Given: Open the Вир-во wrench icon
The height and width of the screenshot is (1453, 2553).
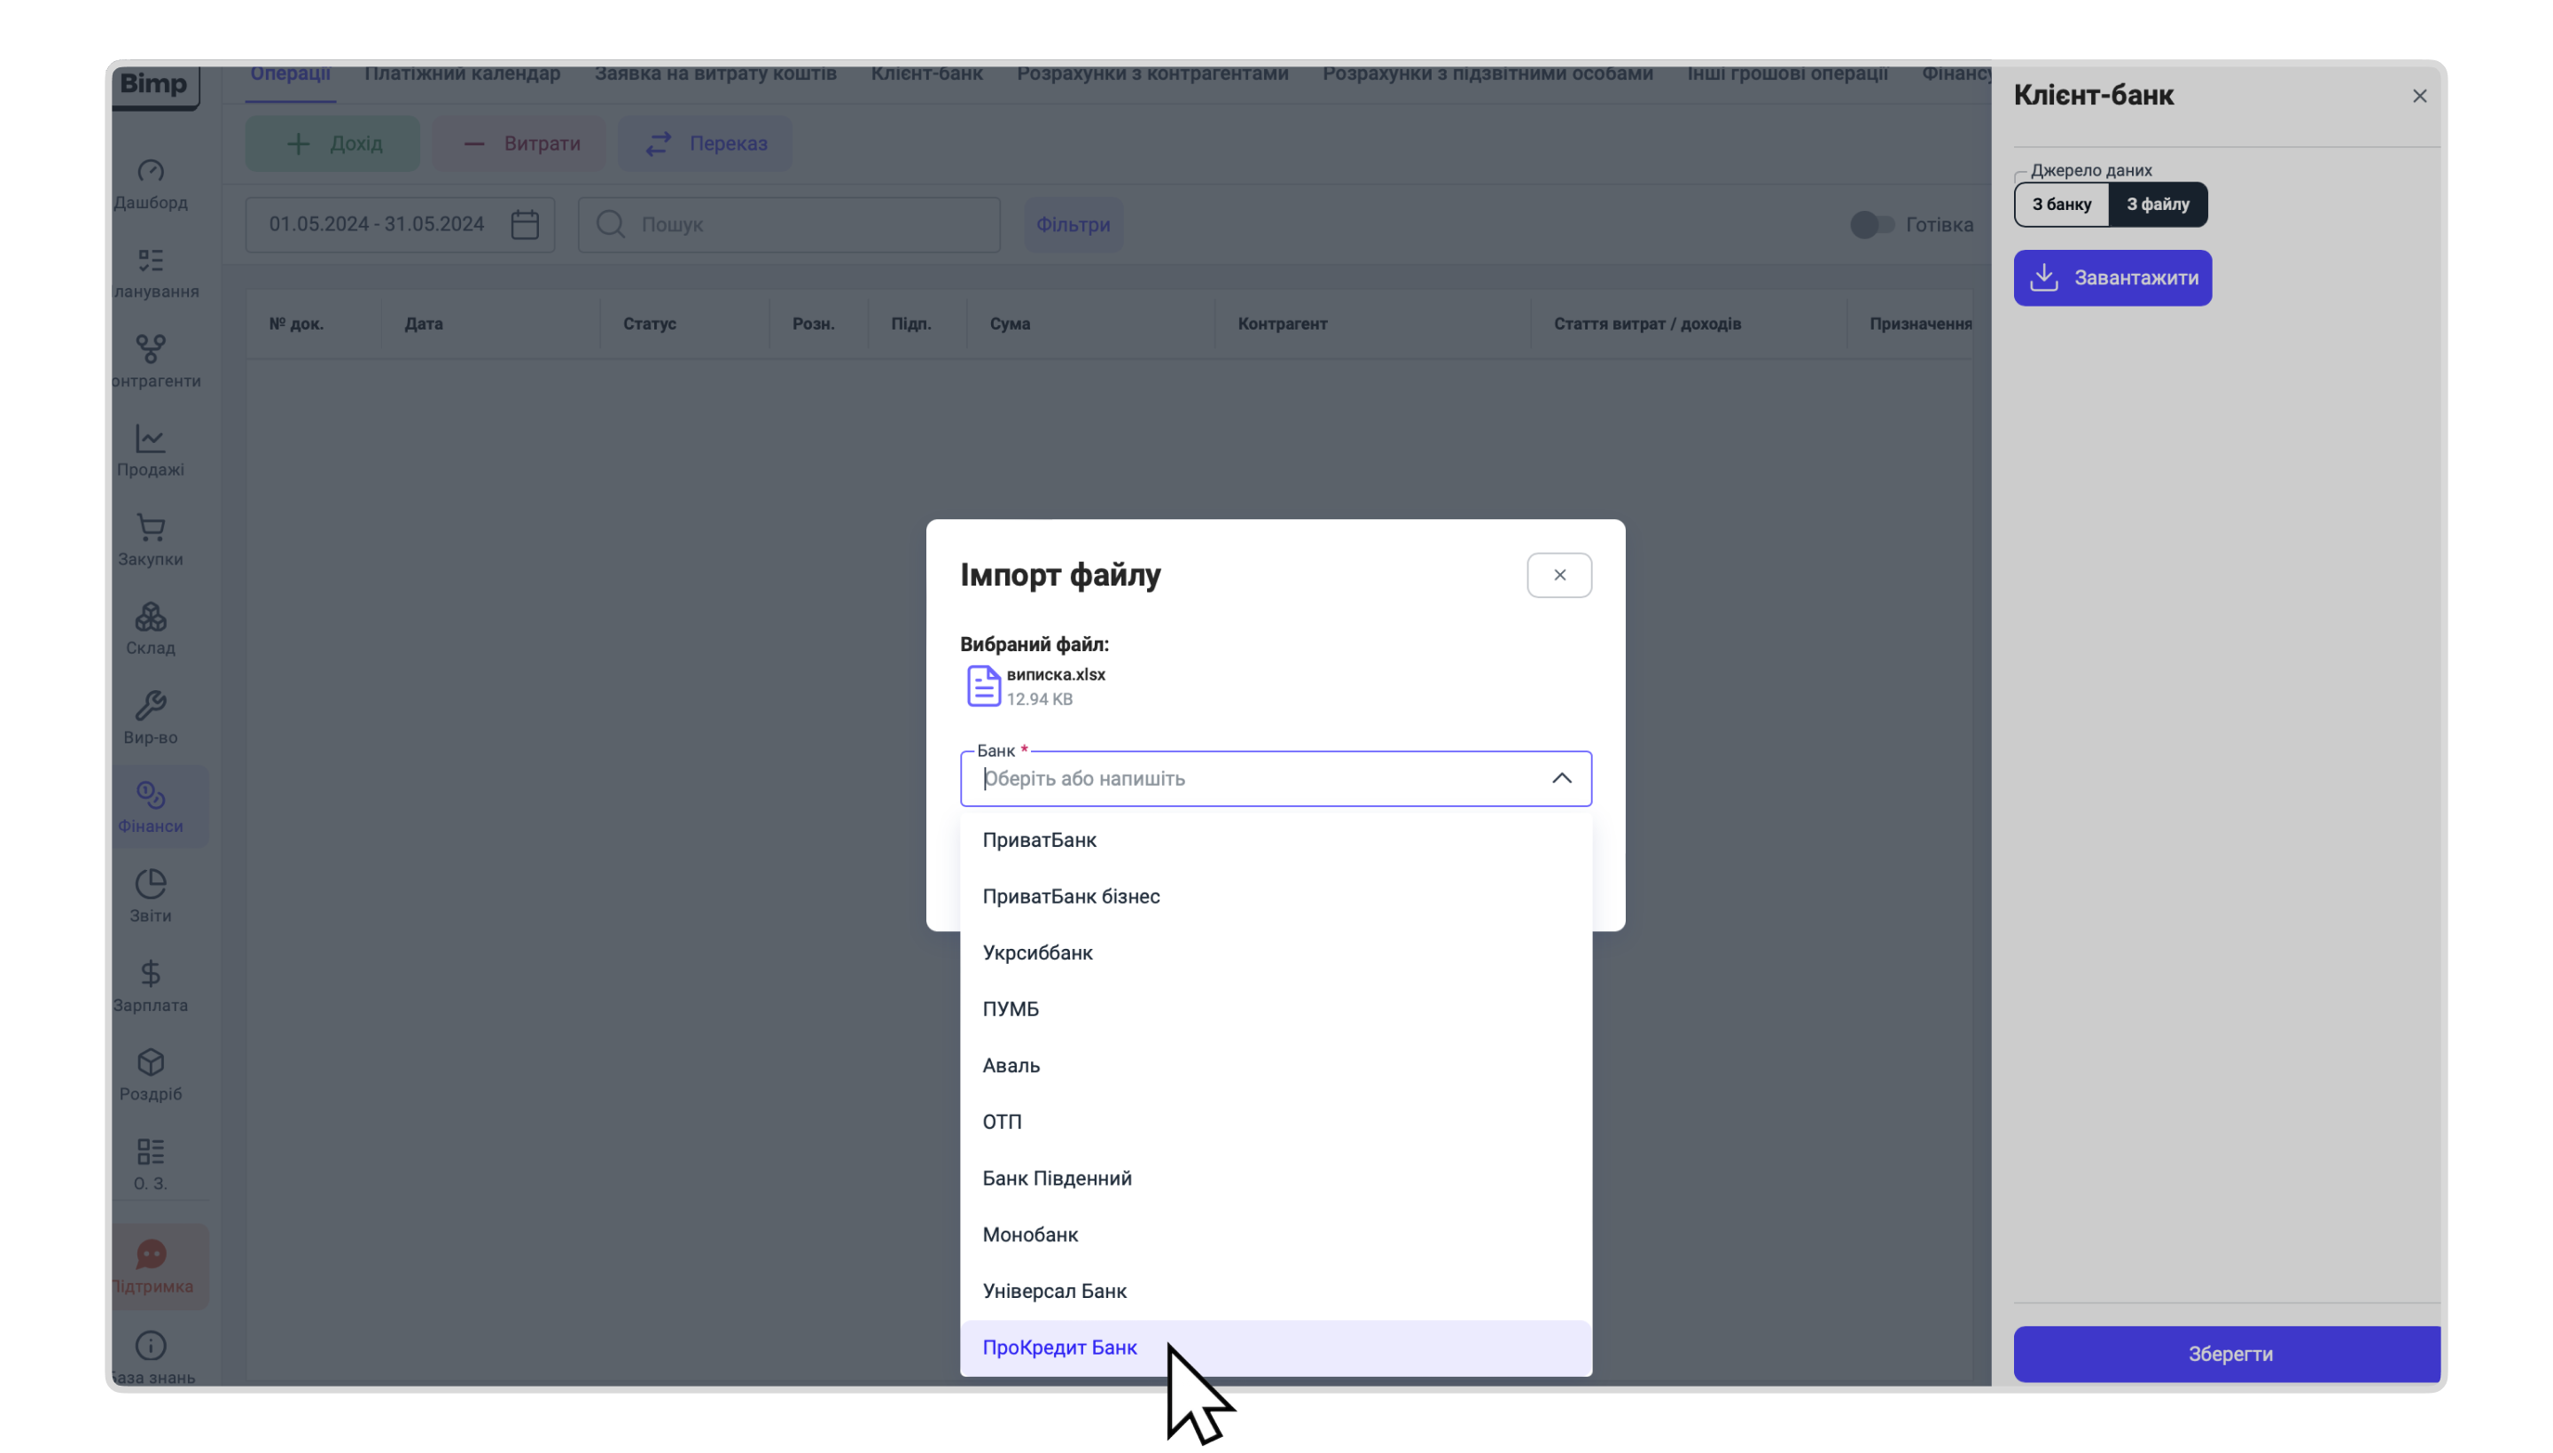Looking at the screenshot, I should coord(151,705).
